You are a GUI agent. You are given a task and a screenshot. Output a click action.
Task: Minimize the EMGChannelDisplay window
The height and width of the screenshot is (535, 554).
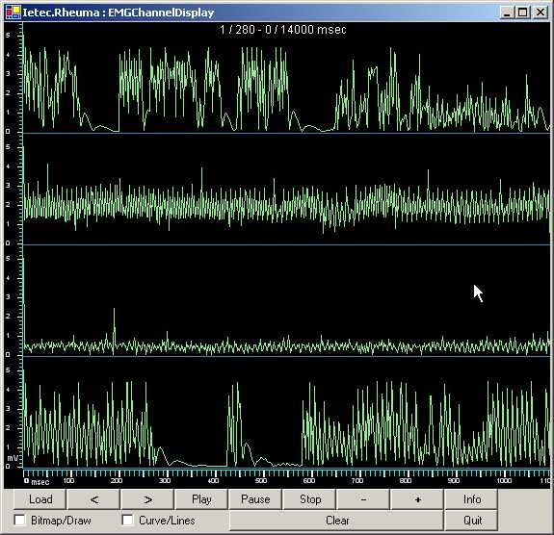click(x=508, y=13)
